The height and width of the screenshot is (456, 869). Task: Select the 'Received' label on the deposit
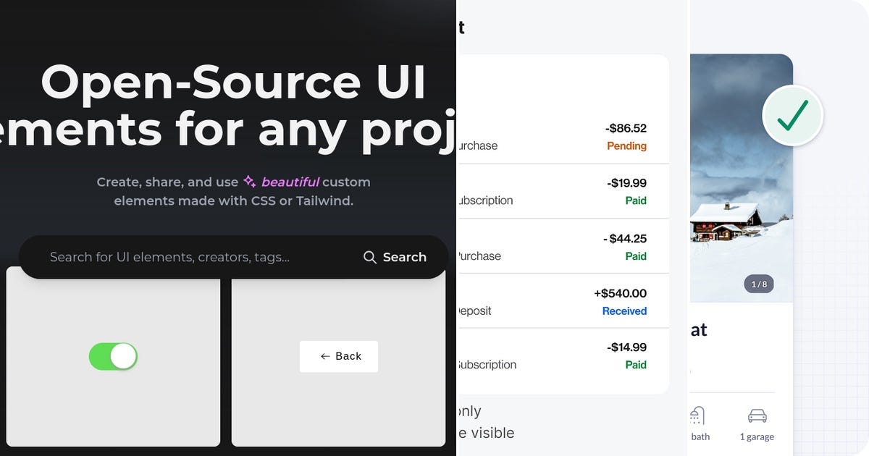click(624, 311)
